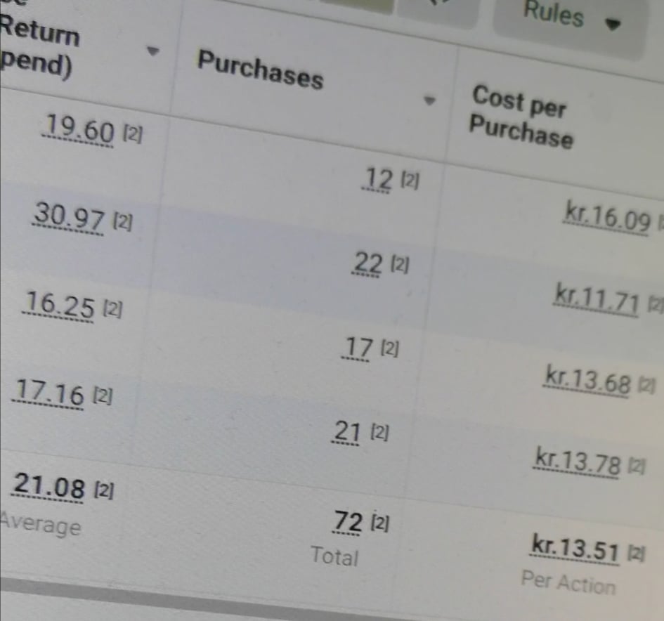The height and width of the screenshot is (621, 664).
Task: Click the kr.13.78 cost value
Action: [x=576, y=462]
